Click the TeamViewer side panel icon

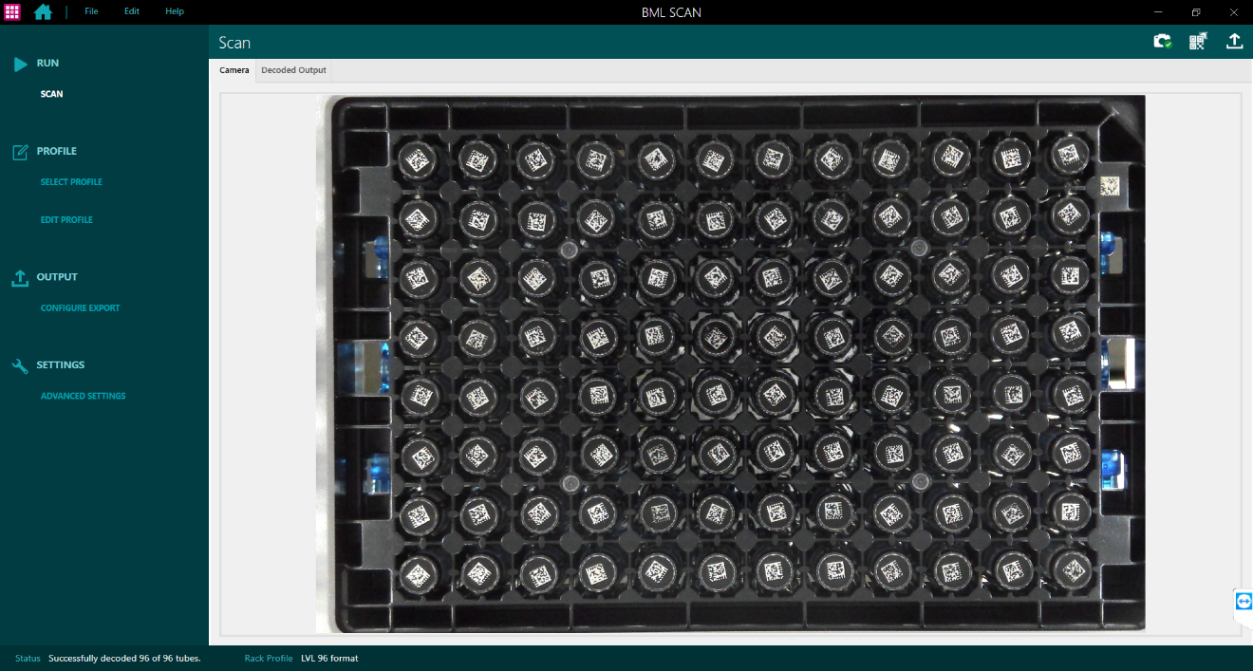point(1244,601)
